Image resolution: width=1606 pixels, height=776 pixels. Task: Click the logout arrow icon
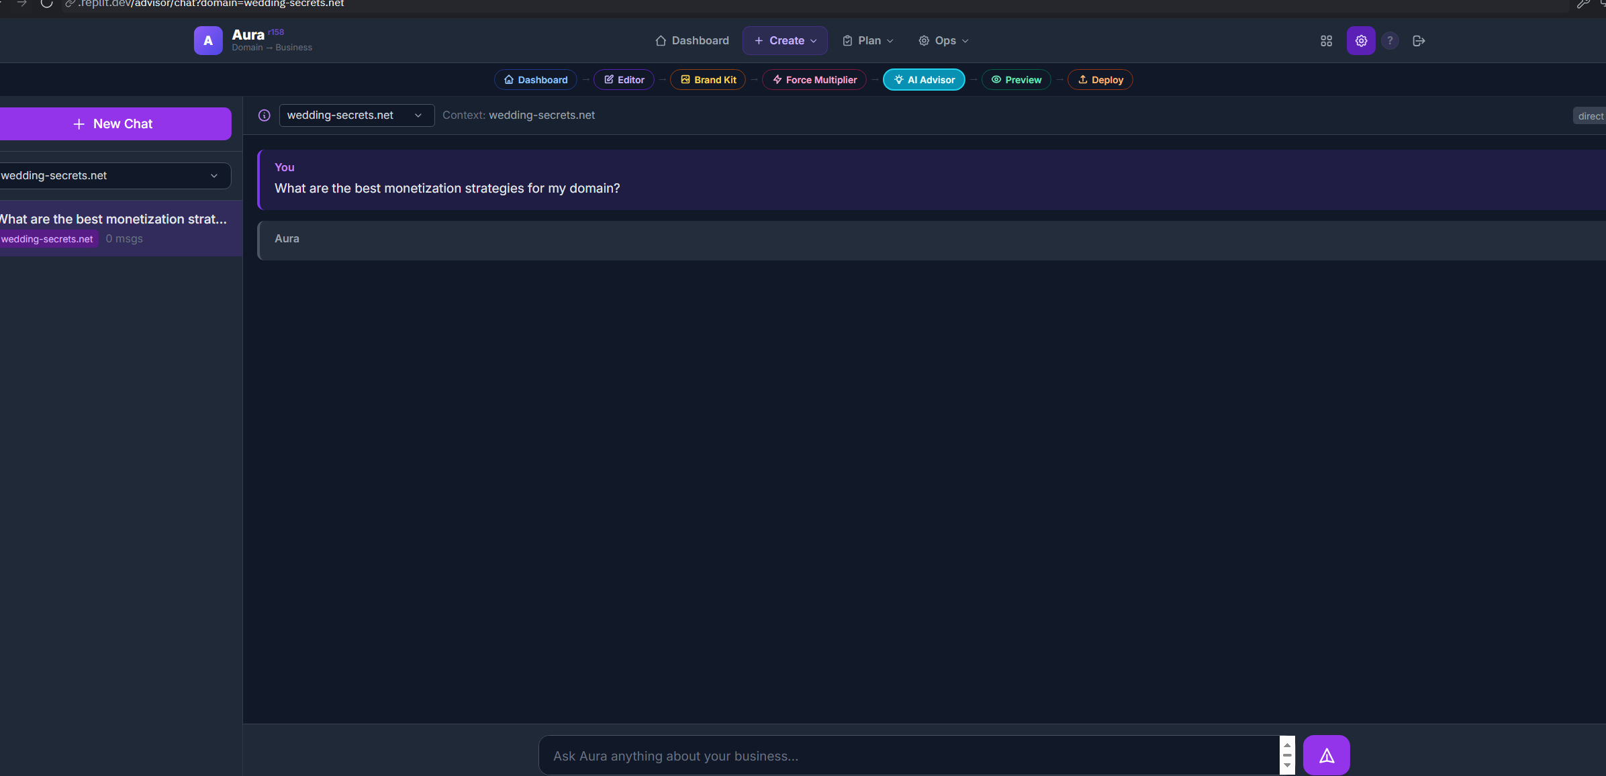[1419, 41]
